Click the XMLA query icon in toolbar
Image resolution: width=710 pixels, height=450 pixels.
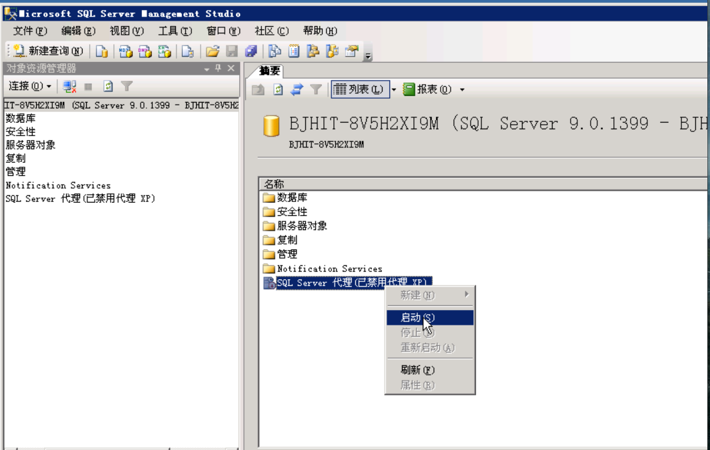165,51
